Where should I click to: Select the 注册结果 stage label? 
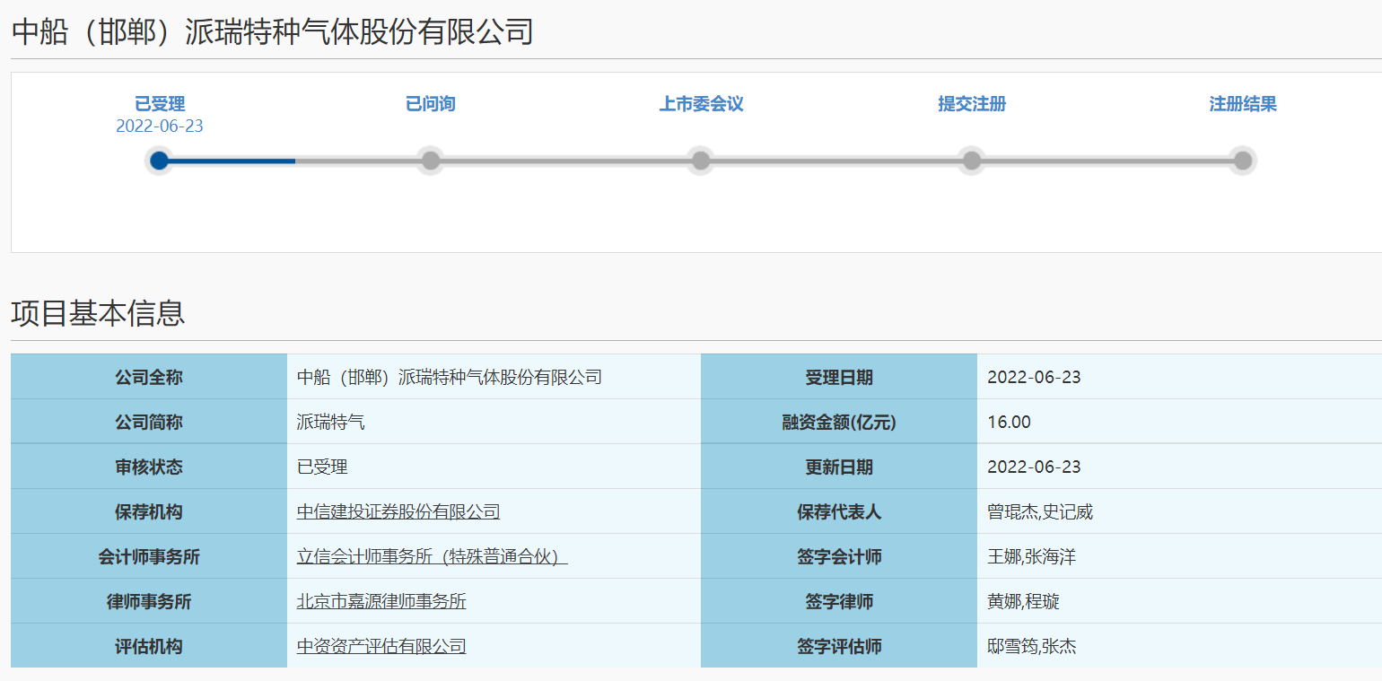tap(1243, 104)
